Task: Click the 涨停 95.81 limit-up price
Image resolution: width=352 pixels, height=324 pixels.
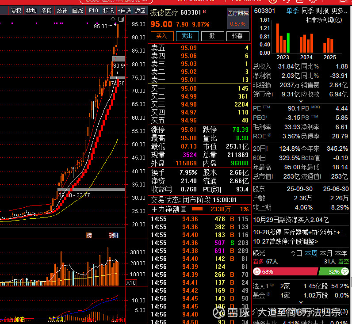Action: 188,130
